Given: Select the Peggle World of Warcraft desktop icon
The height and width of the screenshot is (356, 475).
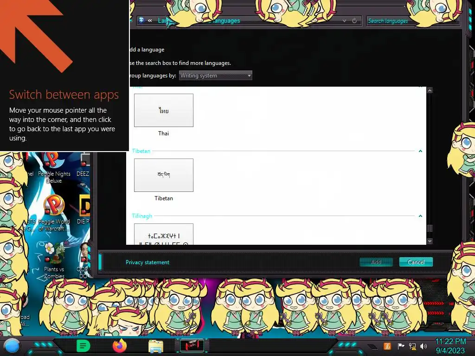Looking at the screenshot, I should point(54,213).
